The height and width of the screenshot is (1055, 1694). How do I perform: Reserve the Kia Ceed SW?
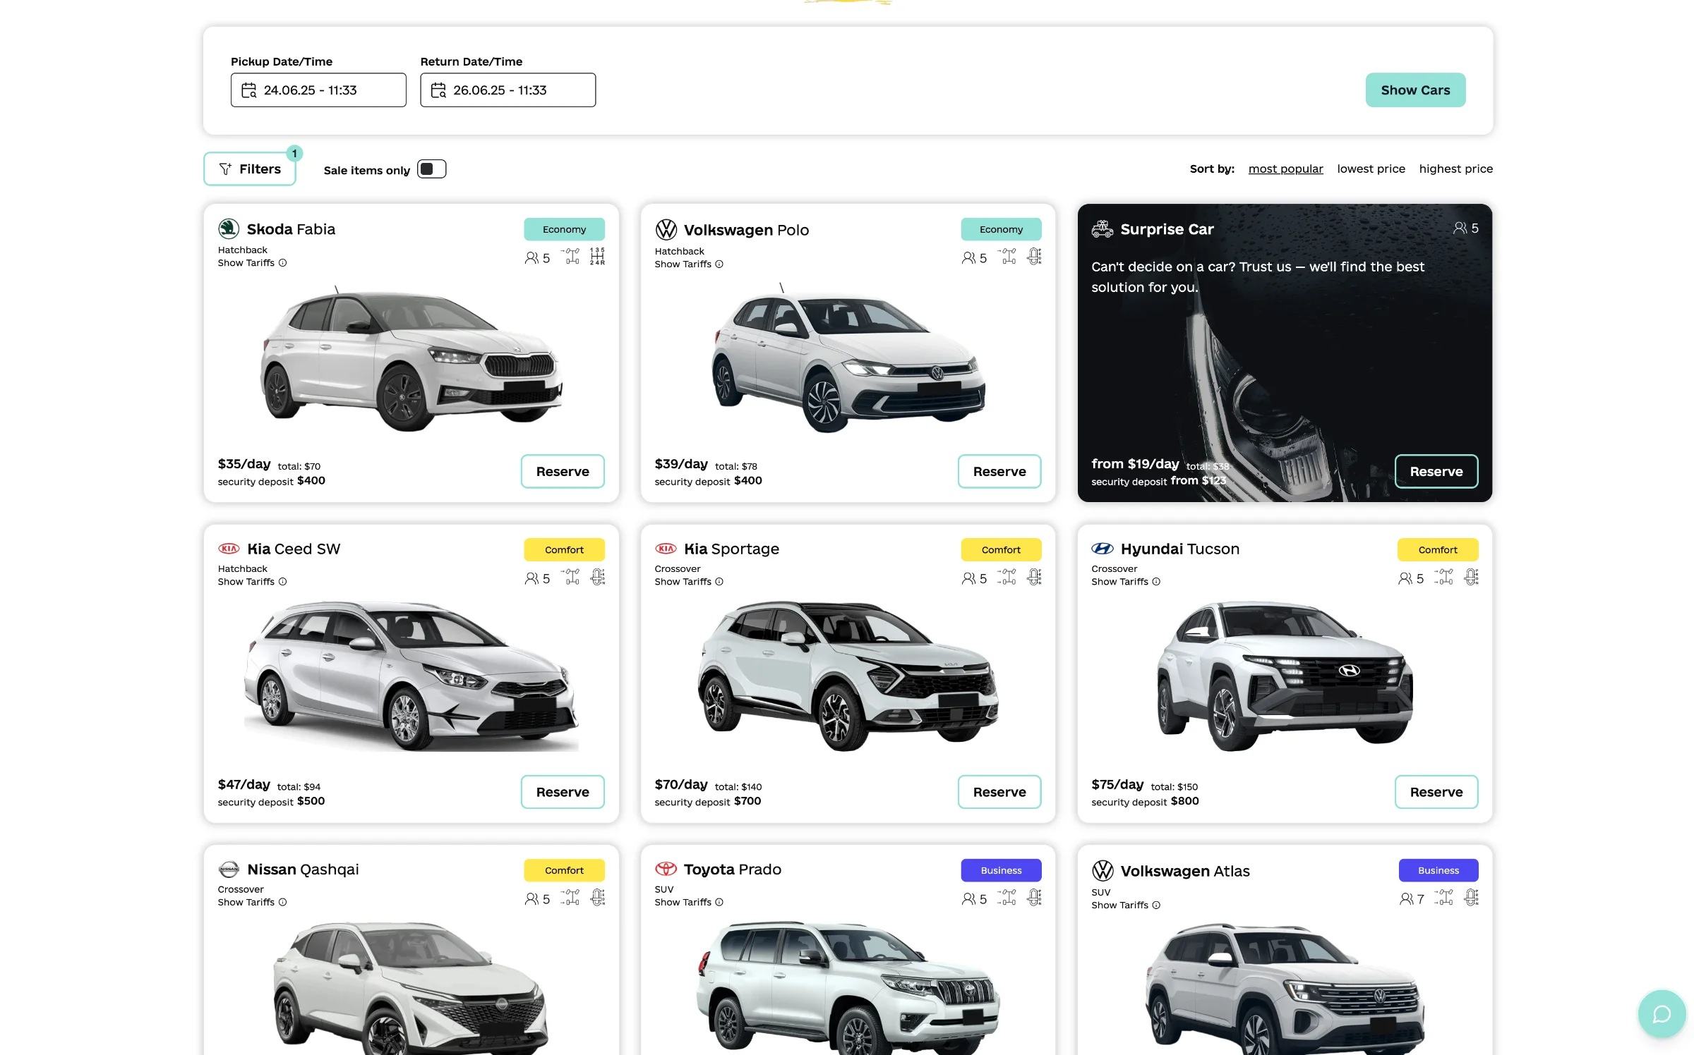(x=563, y=792)
